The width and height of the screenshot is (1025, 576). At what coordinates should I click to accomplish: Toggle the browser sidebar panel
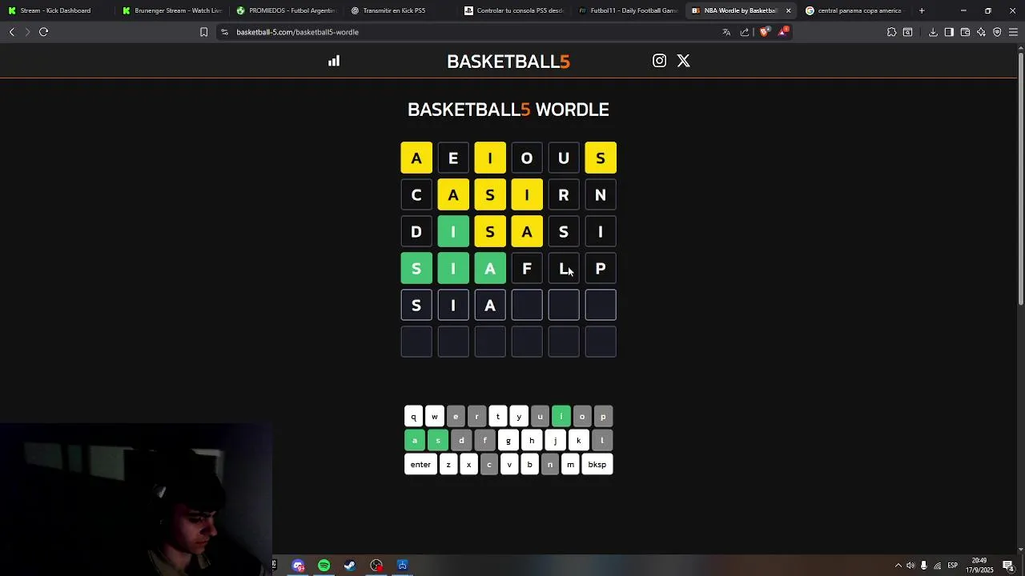pyautogui.click(x=949, y=32)
